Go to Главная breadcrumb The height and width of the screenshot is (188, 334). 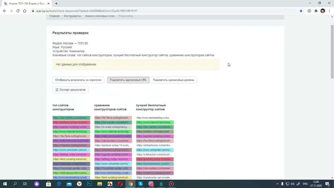coord(55,16)
